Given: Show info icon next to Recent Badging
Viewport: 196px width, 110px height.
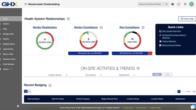Looking at the screenshot, I should 50,85.
